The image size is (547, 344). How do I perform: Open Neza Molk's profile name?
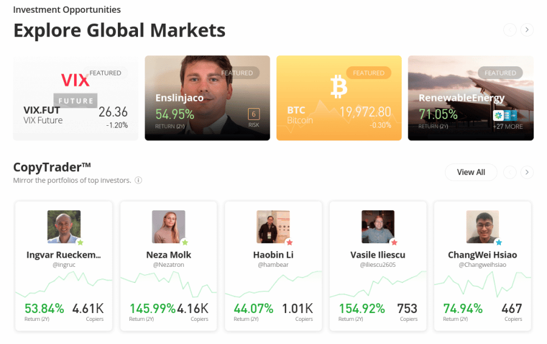click(168, 255)
